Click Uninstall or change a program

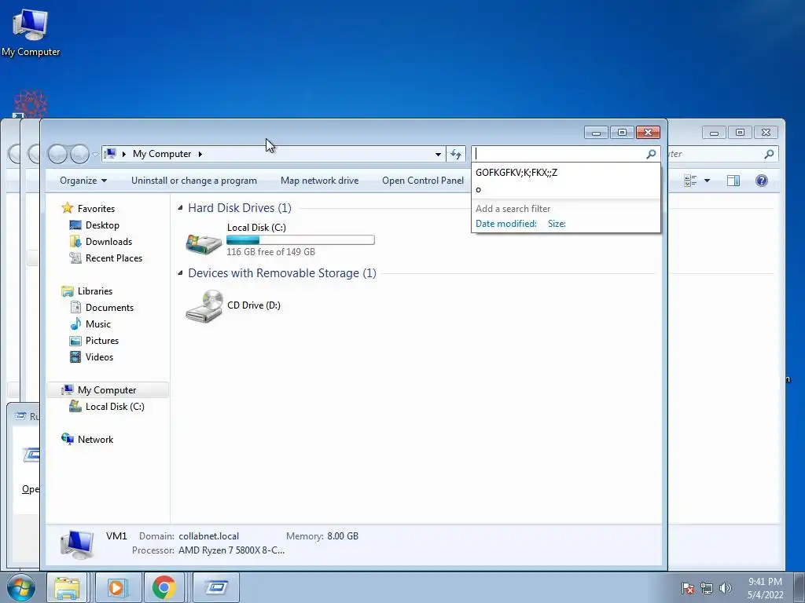pyautogui.click(x=194, y=181)
